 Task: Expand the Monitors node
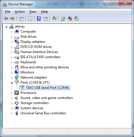pos(12,73)
